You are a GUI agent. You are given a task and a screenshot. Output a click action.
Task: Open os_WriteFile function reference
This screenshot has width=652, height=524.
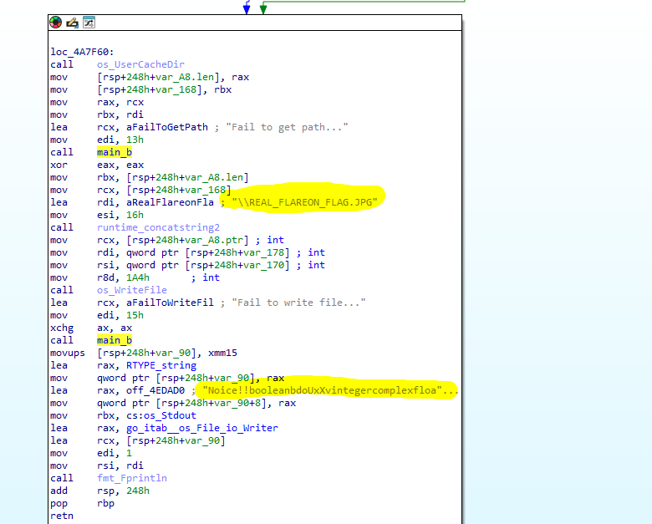[132, 290]
